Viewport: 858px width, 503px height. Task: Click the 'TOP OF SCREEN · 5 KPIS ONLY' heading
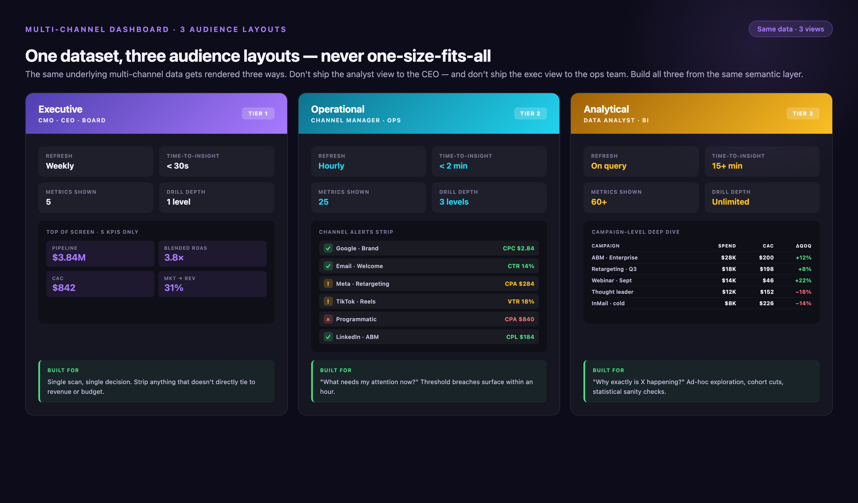(x=92, y=232)
